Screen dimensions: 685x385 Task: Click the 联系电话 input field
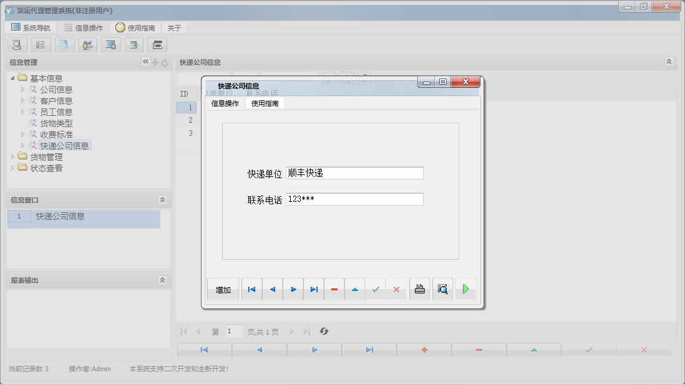[x=354, y=199]
